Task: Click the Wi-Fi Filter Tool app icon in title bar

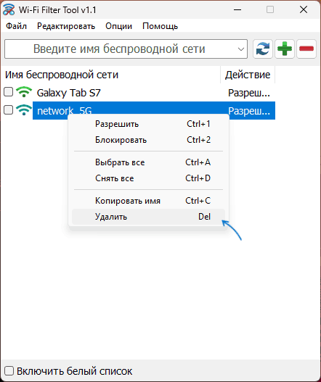Action: [9, 9]
